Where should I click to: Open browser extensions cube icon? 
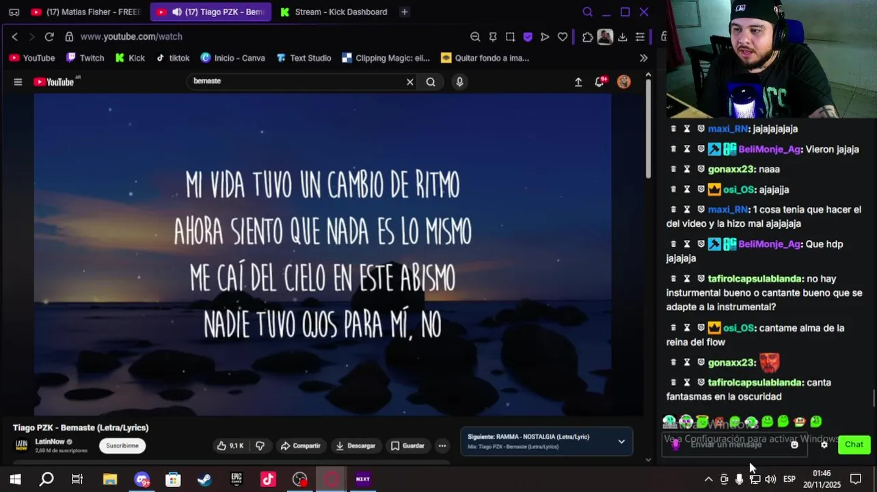pyautogui.click(x=587, y=37)
